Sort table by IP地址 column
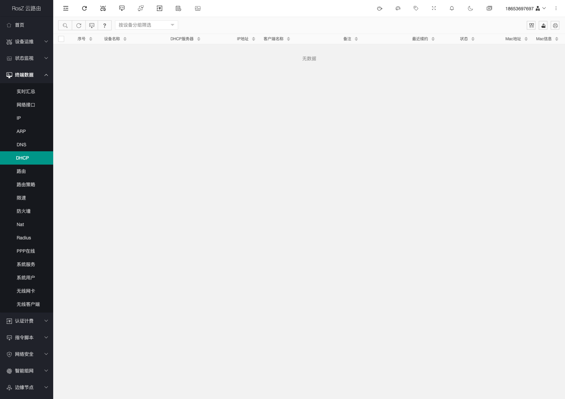Image resolution: width=565 pixels, height=399 pixels. pos(253,39)
